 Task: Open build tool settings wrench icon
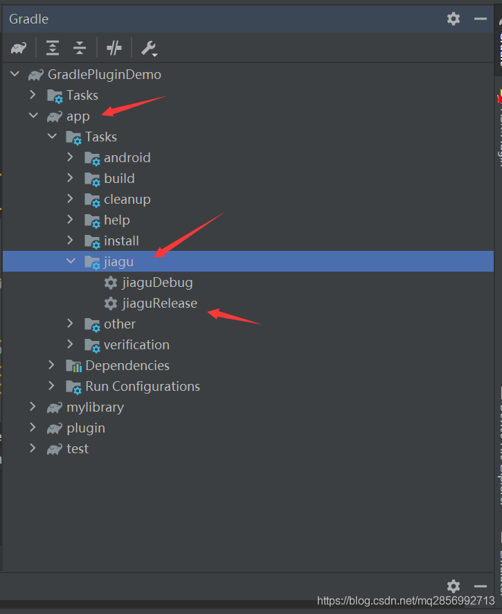(149, 48)
